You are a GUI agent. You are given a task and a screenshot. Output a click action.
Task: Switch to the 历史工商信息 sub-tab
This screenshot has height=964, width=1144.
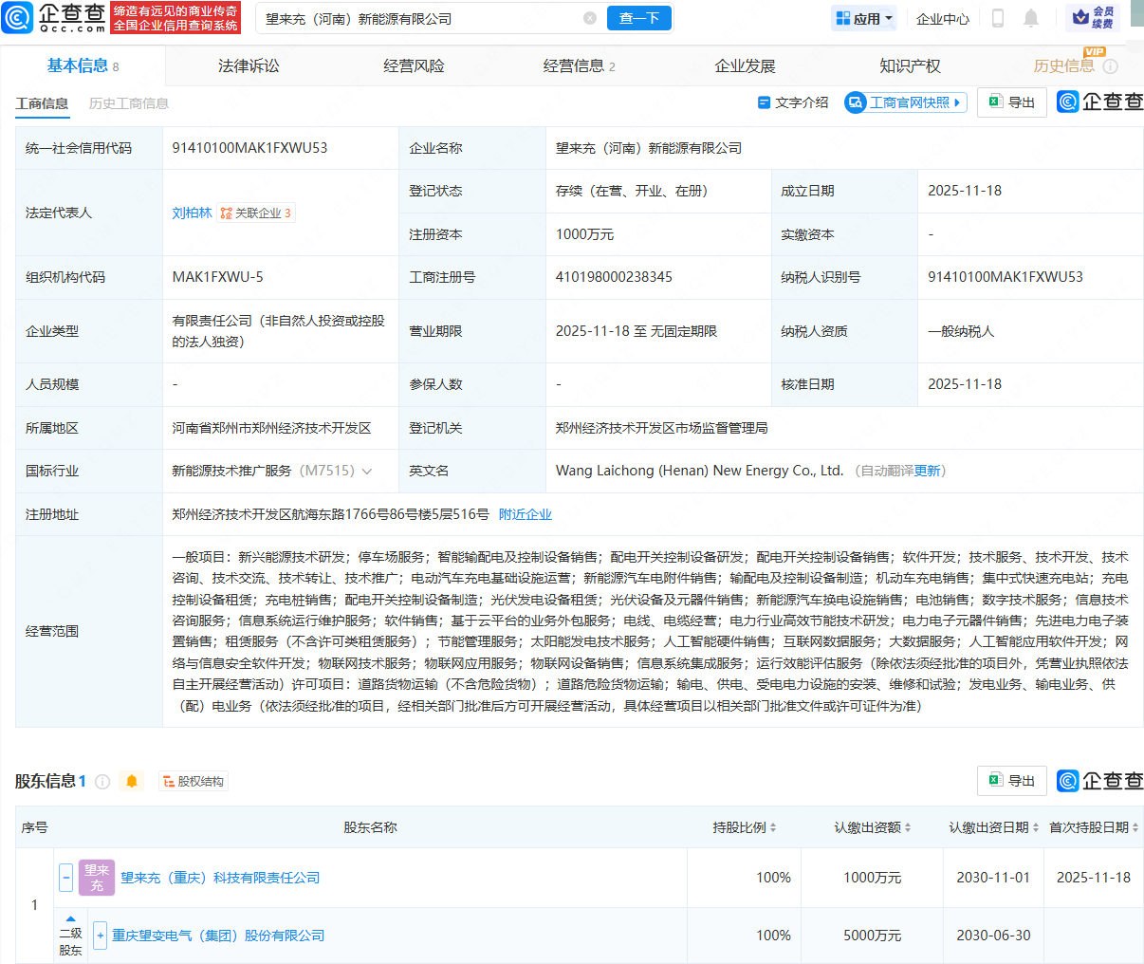[128, 103]
